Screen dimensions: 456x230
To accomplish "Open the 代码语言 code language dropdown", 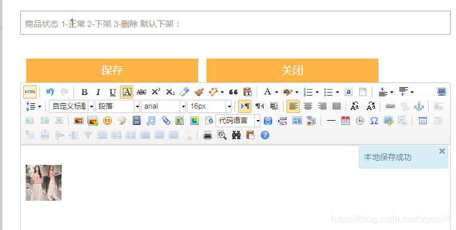I will (x=238, y=121).
